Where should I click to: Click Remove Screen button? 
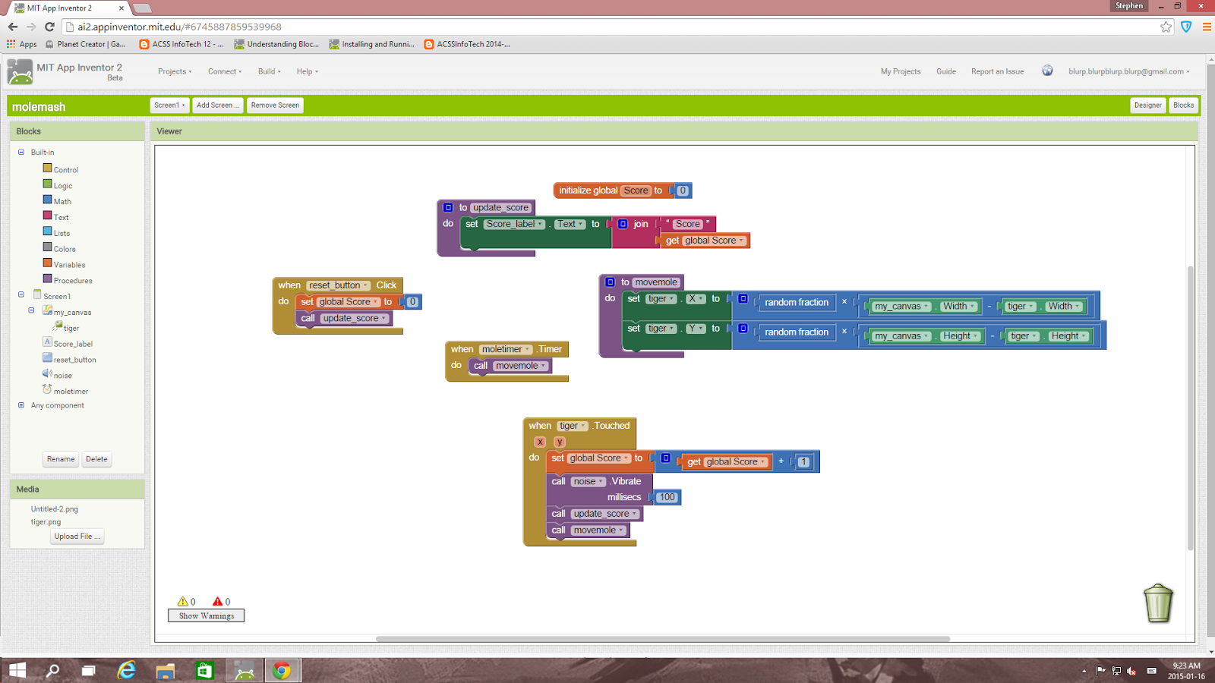click(275, 105)
